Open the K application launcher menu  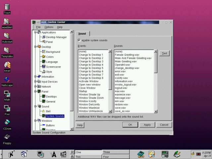point(12,154)
